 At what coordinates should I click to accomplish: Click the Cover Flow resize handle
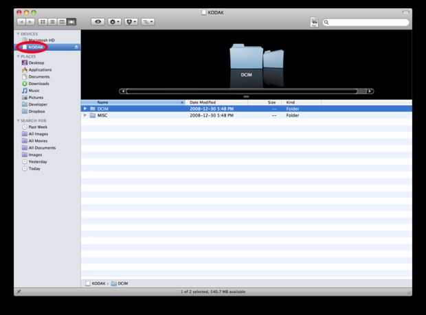point(246,97)
